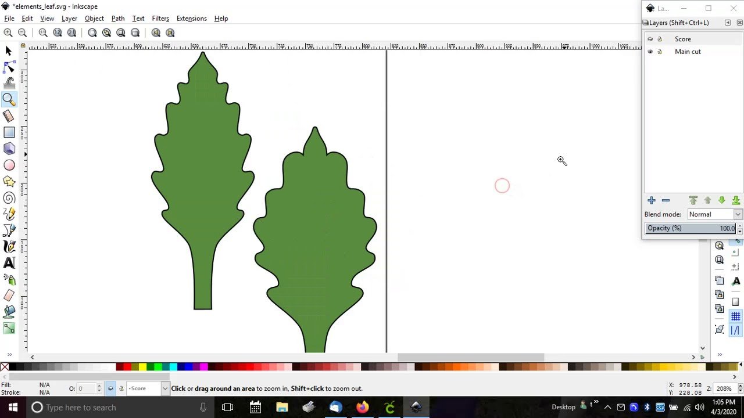744x418 pixels.
Task: Select the Spiral tool
Action: (x=9, y=199)
